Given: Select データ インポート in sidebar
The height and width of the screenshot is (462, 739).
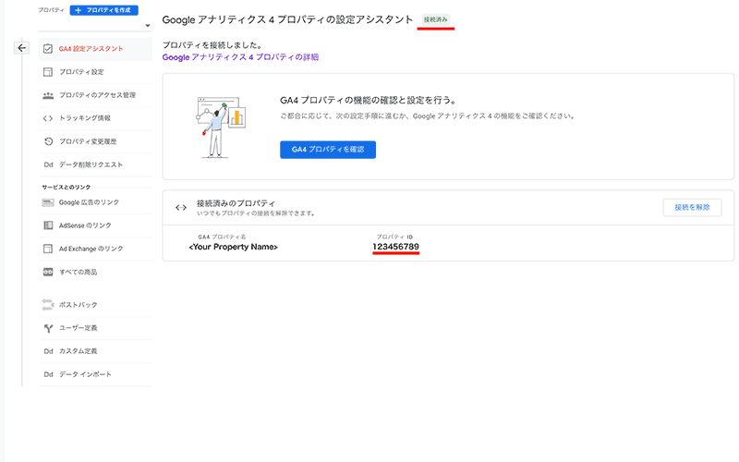Looking at the screenshot, I should (x=95, y=374).
